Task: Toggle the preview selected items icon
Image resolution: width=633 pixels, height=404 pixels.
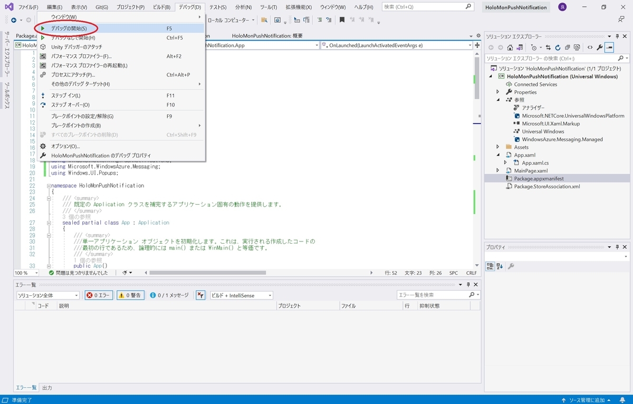Action: click(x=609, y=47)
